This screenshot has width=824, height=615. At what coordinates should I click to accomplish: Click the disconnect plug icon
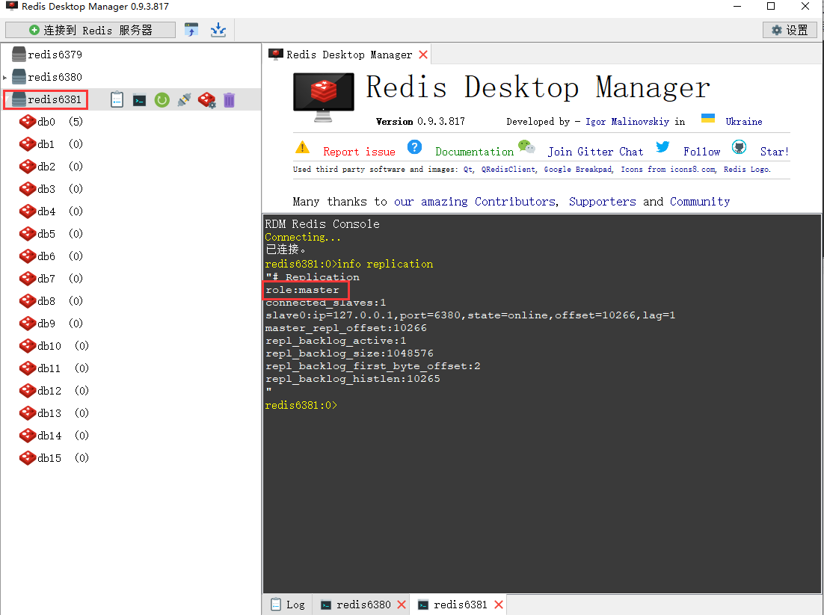point(184,100)
